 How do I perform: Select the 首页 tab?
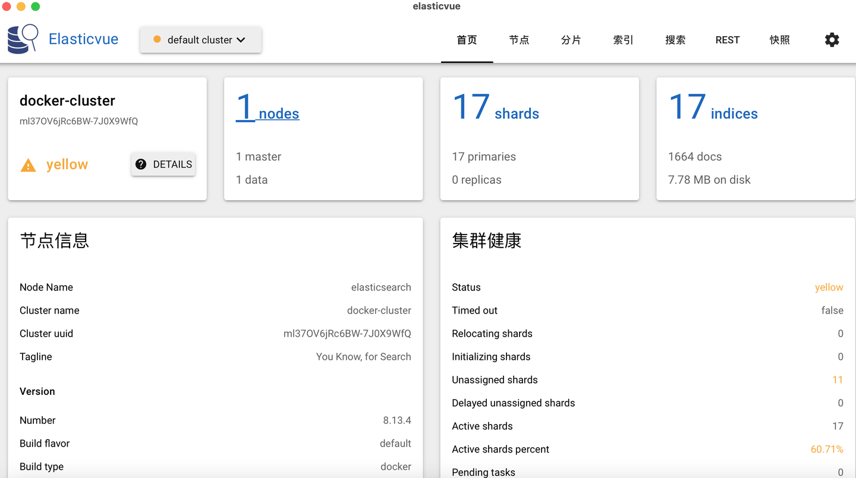[x=467, y=40]
